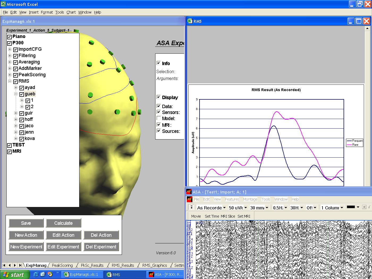Click the RMS window Excel icon

click(190, 21)
